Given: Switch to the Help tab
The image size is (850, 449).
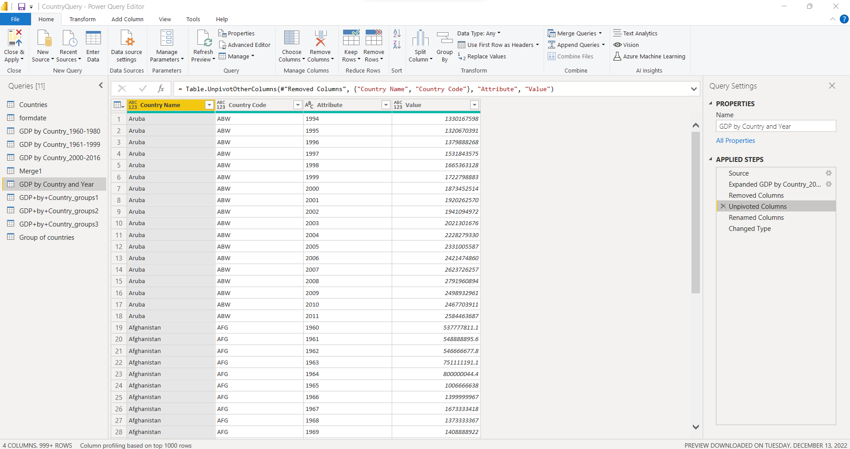Looking at the screenshot, I should [x=222, y=19].
